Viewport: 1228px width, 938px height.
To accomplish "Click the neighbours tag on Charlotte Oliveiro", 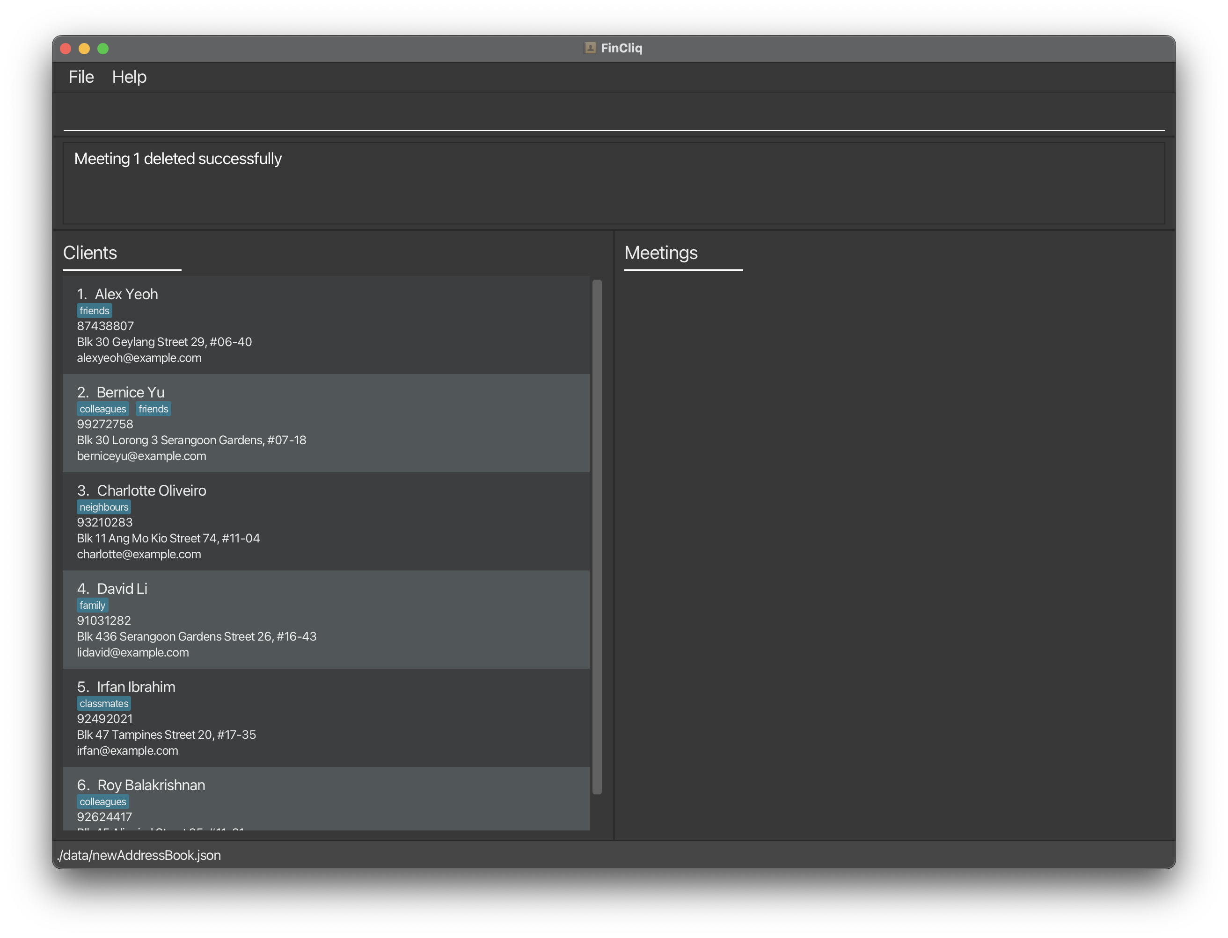I will point(104,506).
